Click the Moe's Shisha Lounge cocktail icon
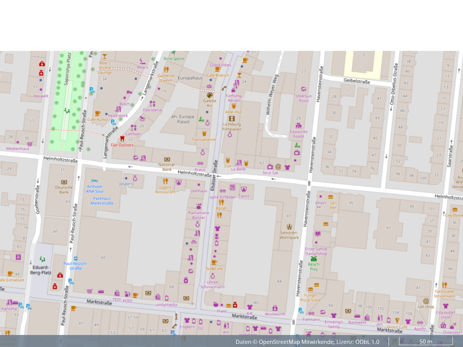 104,56
